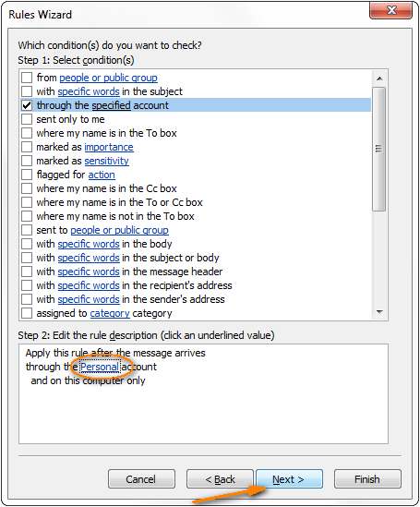Tick the 'sent only to me' checkbox

[27, 119]
